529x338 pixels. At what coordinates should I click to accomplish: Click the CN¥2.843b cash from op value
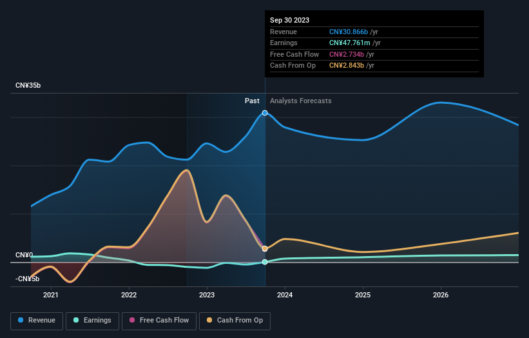point(347,66)
